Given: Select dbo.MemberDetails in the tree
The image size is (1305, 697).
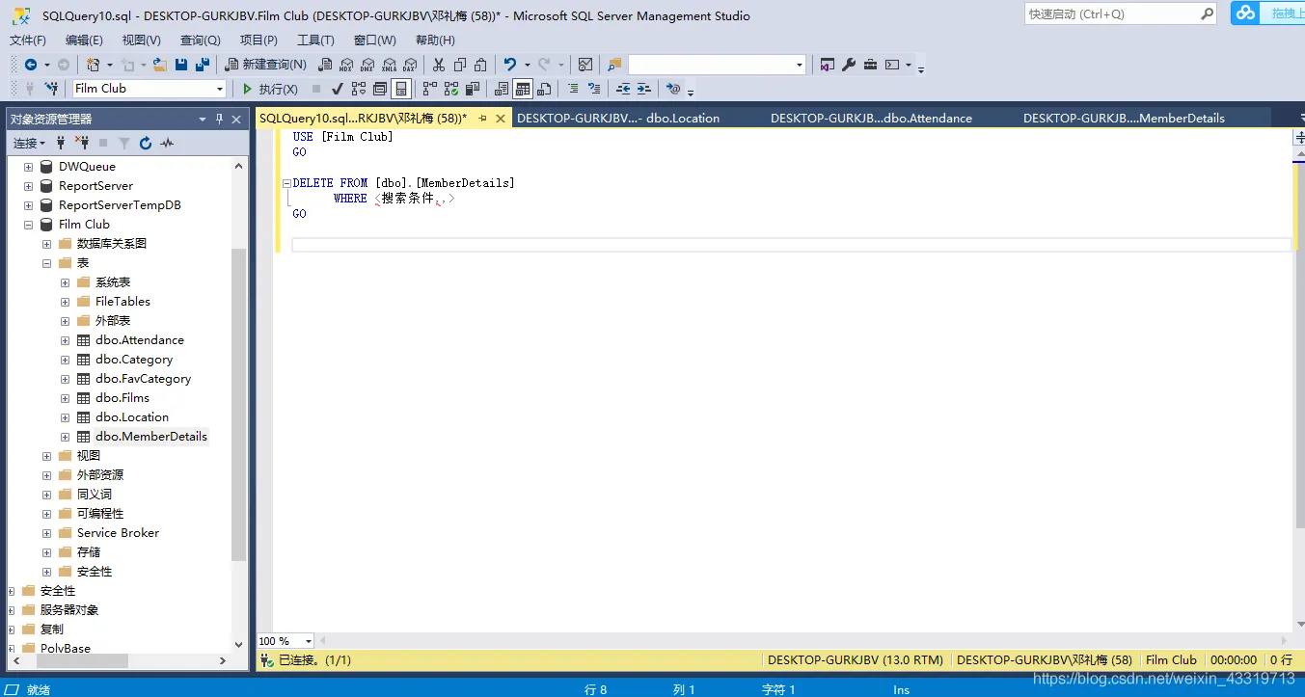Looking at the screenshot, I should pyautogui.click(x=151, y=437).
